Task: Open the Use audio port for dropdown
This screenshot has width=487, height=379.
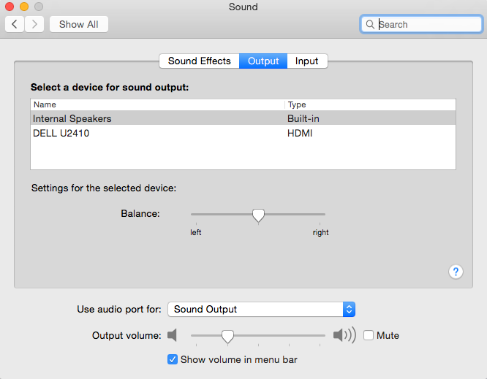Action: pyautogui.click(x=261, y=309)
